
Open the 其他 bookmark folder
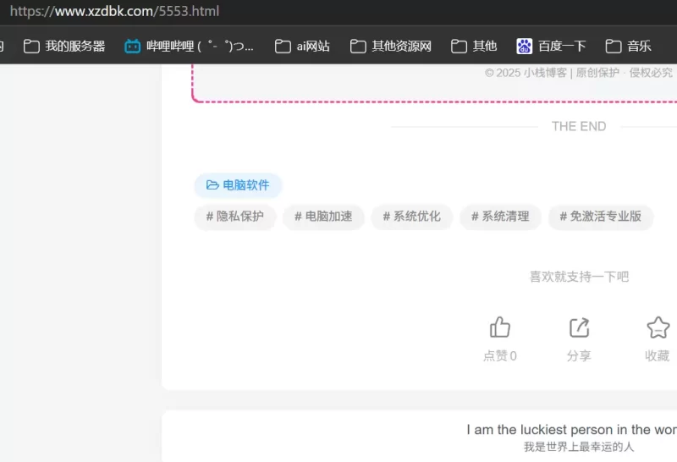coord(474,47)
